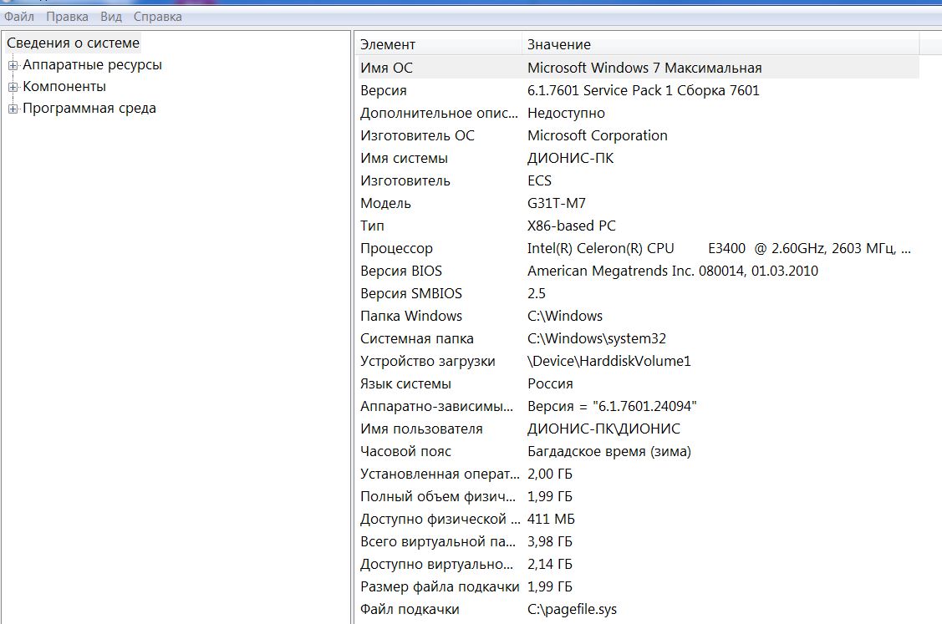Click X86-based PC value
This screenshot has height=624, width=942.
click(x=572, y=226)
